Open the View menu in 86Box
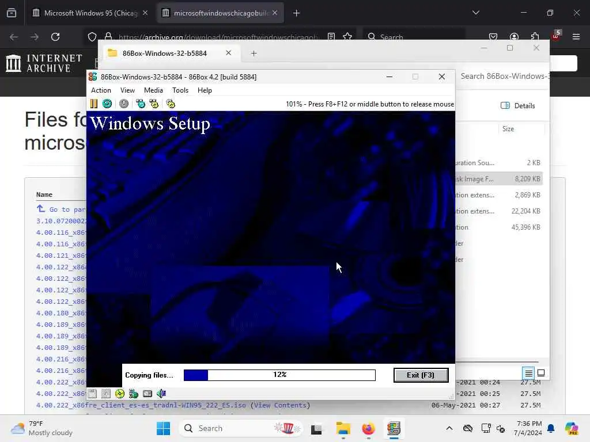Screen dimensions: 590x442 [127, 90]
